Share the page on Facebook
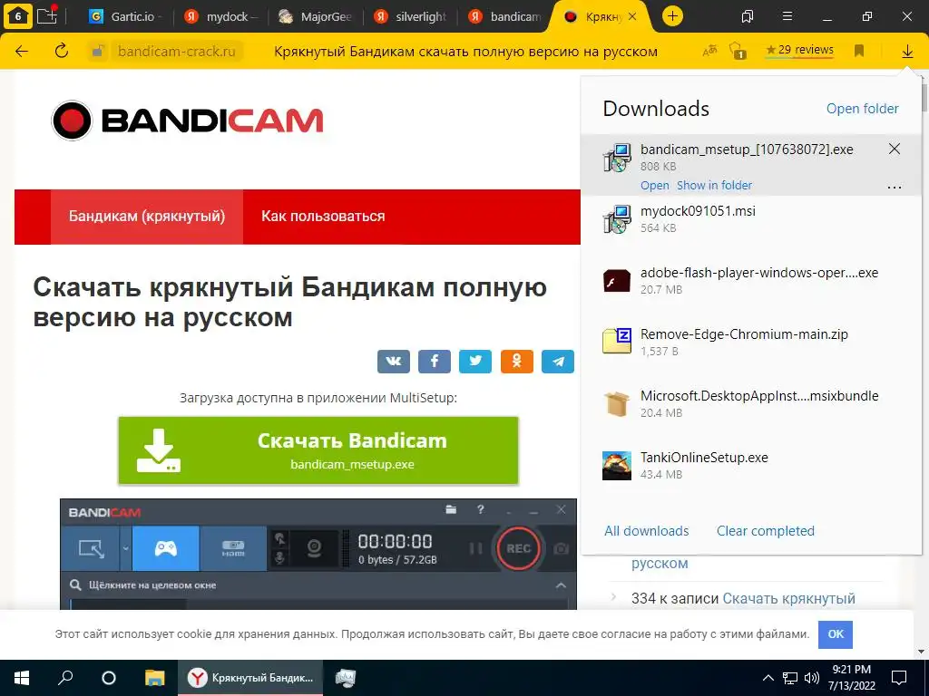The height and width of the screenshot is (696, 929). pyautogui.click(x=435, y=361)
